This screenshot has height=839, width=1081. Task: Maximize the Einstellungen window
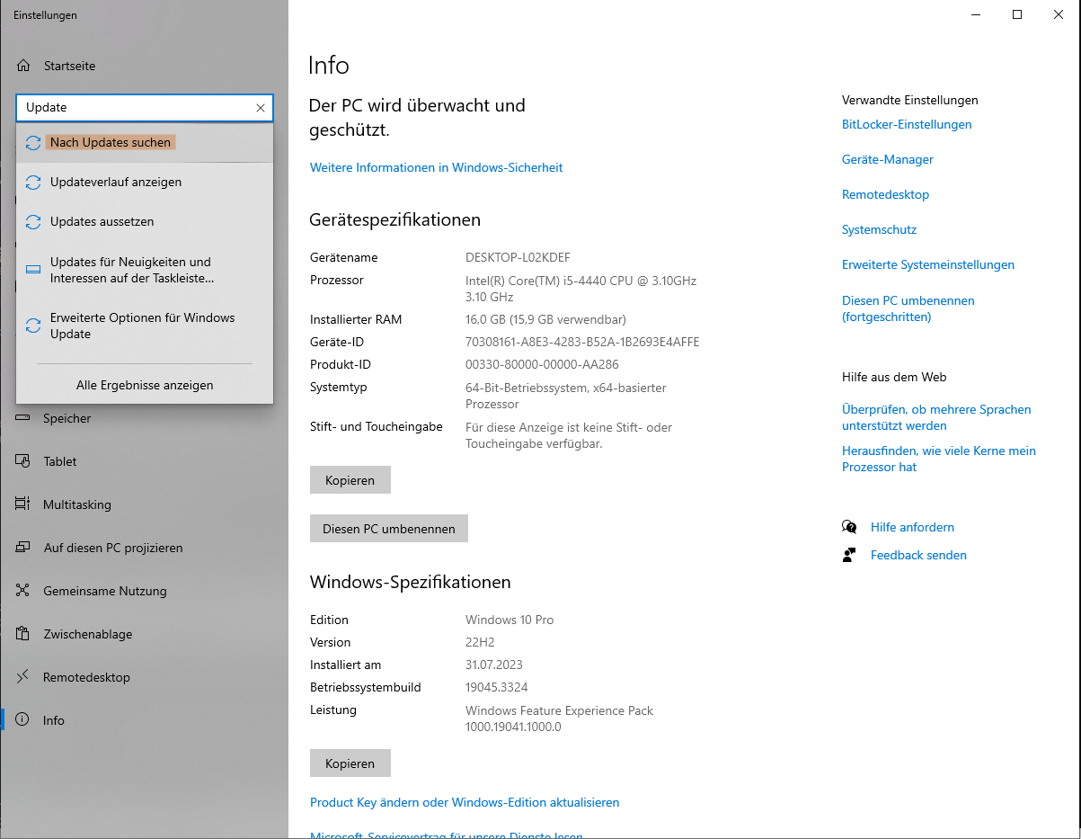1017,14
